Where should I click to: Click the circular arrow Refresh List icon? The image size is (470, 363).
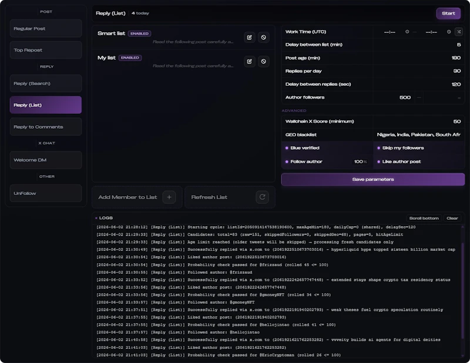(x=262, y=197)
